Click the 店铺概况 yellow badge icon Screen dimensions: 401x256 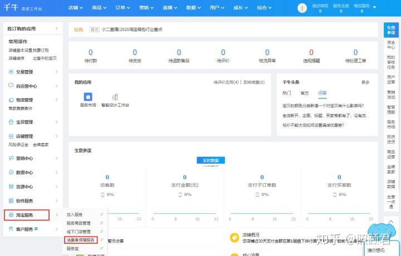(234, 238)
